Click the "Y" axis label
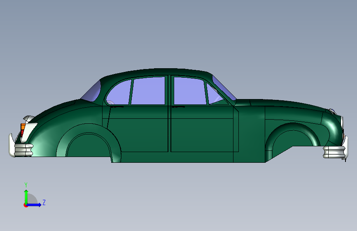This screenshot has width=357, height=231. click(26, 185)
